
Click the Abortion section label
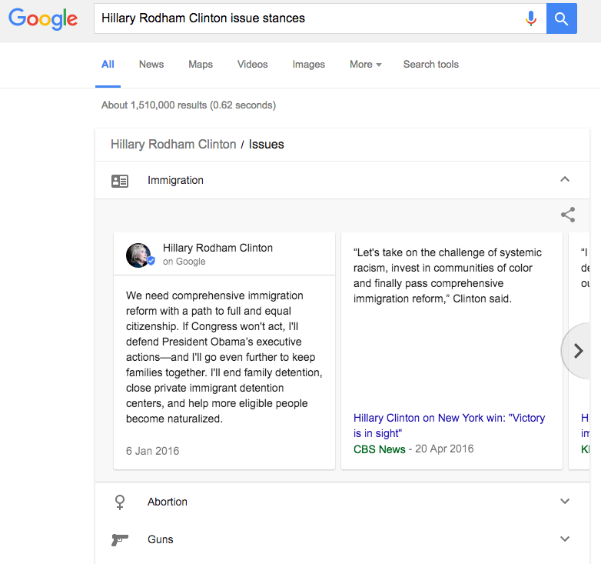coord(168,502)
